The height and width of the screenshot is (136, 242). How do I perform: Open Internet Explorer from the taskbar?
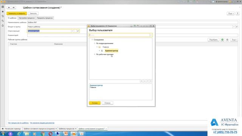pyautogui.click(x=19, y=134)
